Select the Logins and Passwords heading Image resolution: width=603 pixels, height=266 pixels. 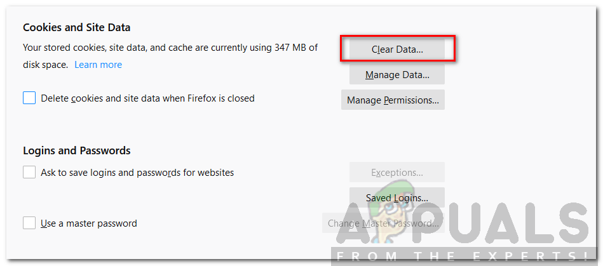click(x=77, y=150)
